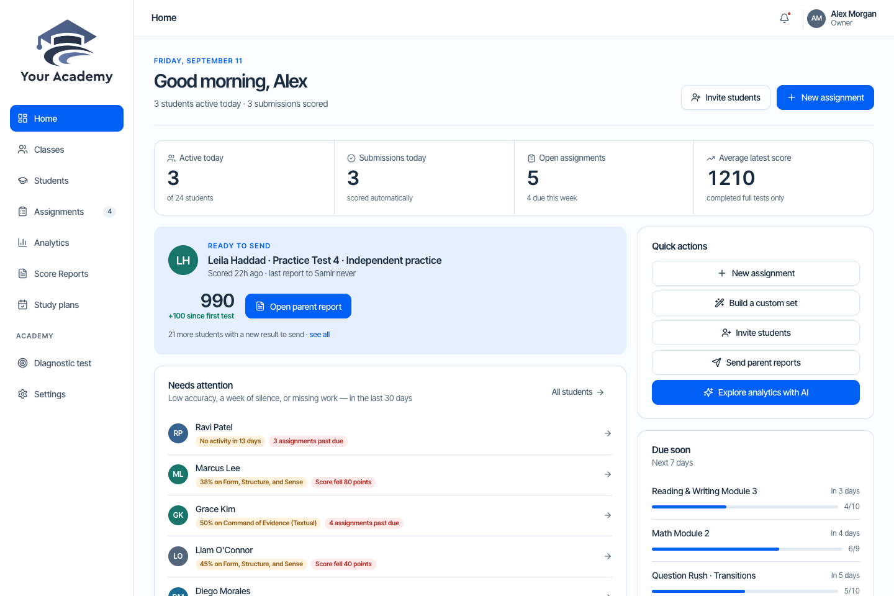Click the Average latest score 1210 card
Viewport: 894px width, 596px height.
click(783, 178)
